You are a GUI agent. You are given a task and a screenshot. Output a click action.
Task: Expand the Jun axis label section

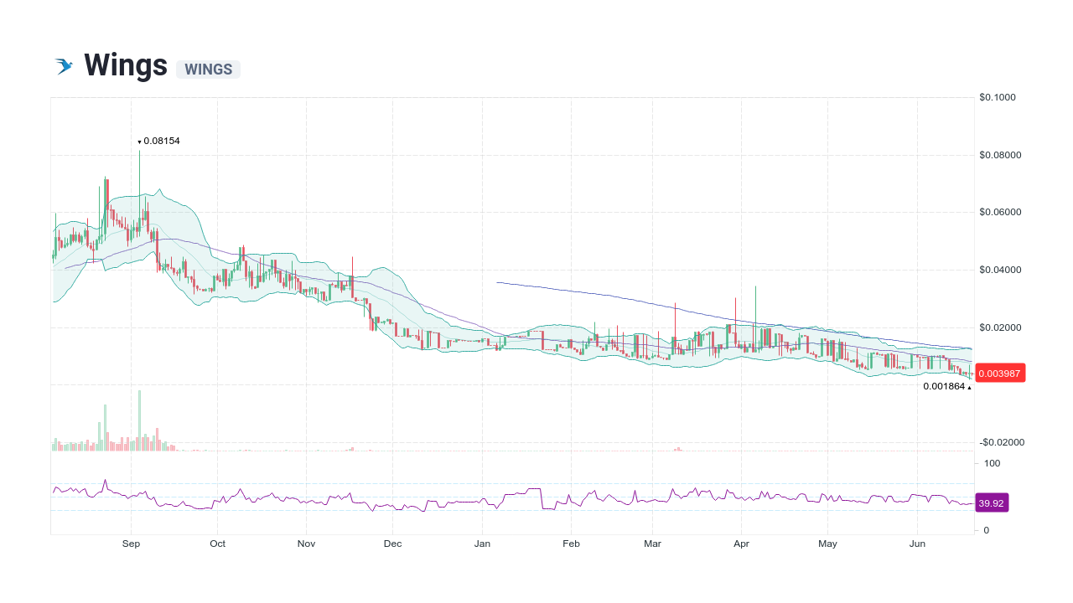click(x=917, y=544)
